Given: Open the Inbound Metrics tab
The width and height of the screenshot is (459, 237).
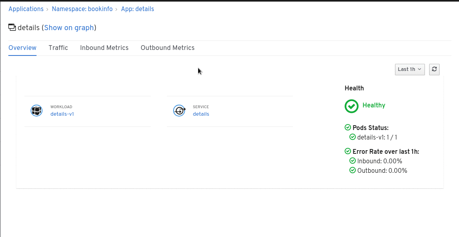Looking at the screenshot, I should pyautogui.click(x=104, y=48).
